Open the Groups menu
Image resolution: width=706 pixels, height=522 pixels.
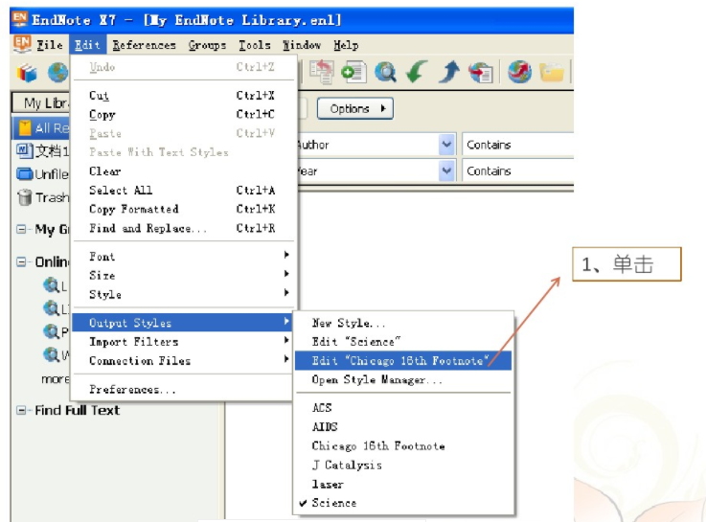click(207, 45)
